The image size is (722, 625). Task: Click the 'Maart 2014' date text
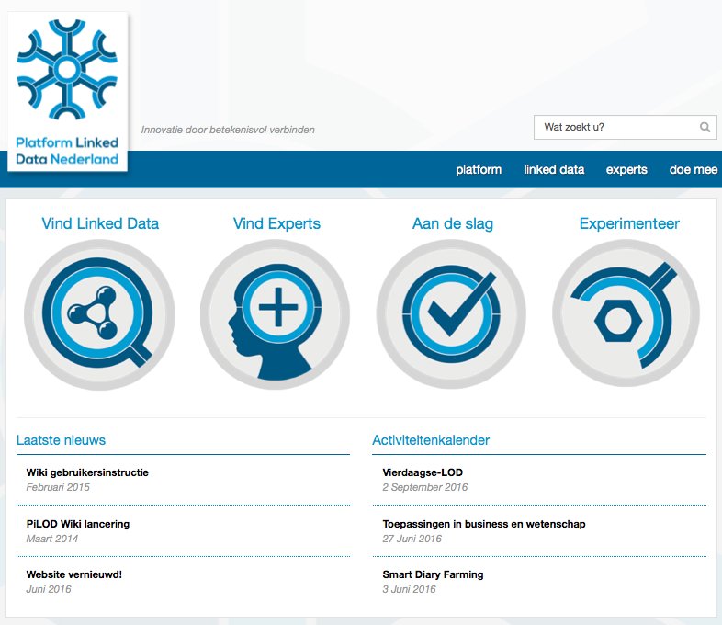click(x=52, y=539)
